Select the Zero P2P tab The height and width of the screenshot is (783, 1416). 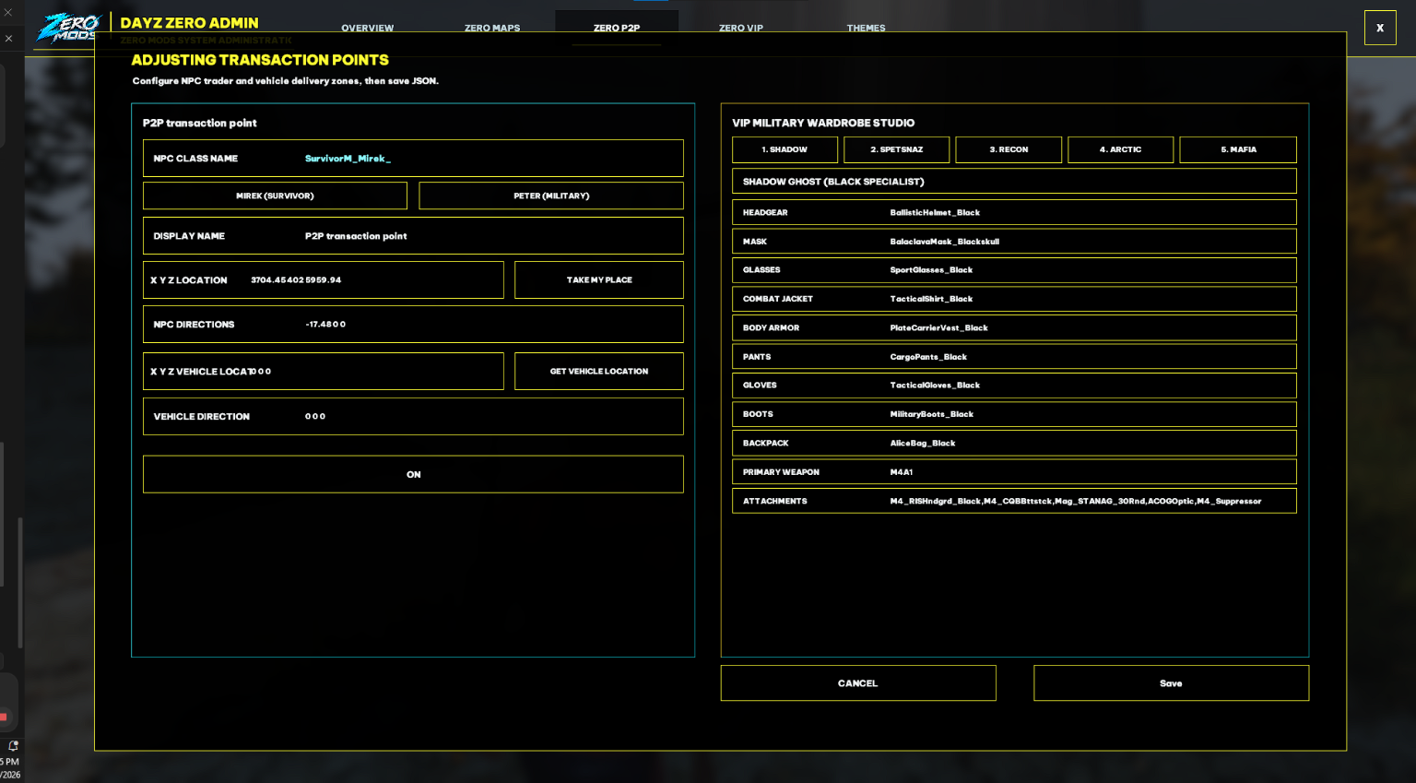[617, 28]
